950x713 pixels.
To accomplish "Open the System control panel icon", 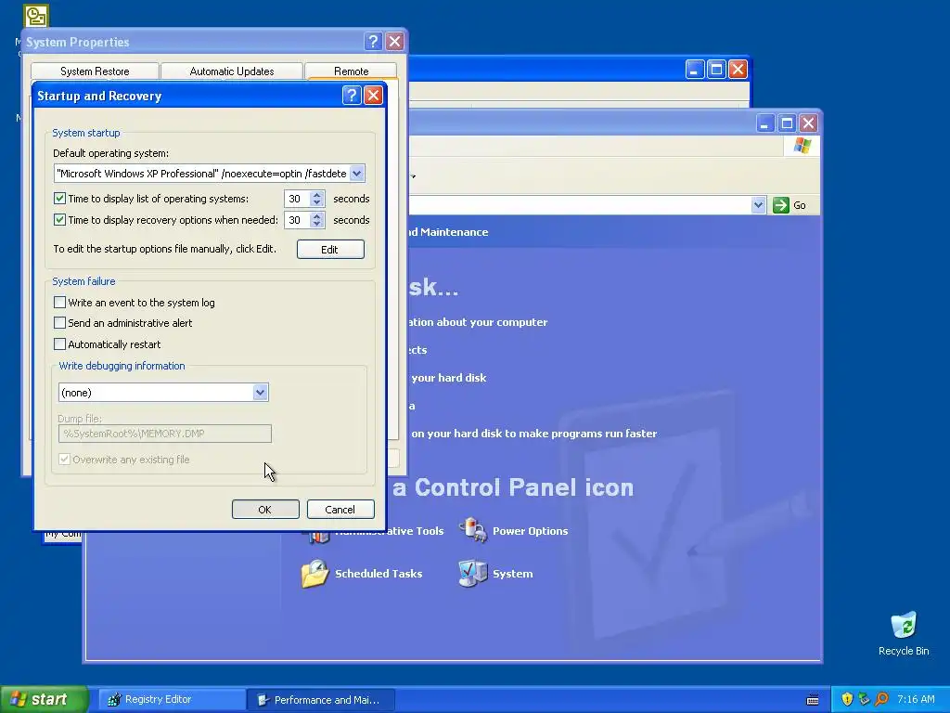I will coord(473,574).
